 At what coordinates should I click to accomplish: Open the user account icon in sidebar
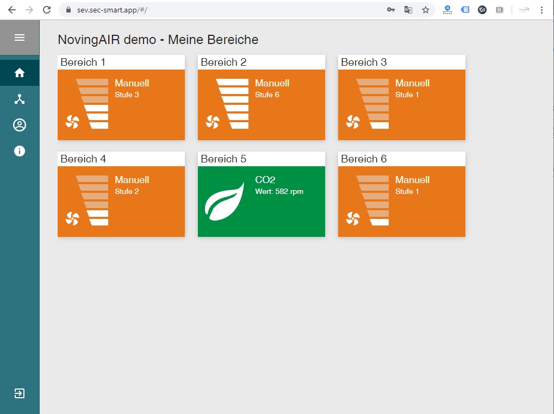tap(20, 125)
